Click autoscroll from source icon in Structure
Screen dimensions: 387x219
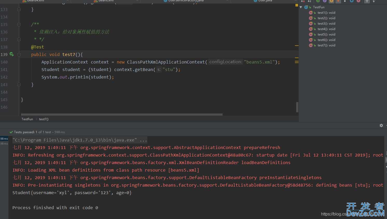[374, 1]
